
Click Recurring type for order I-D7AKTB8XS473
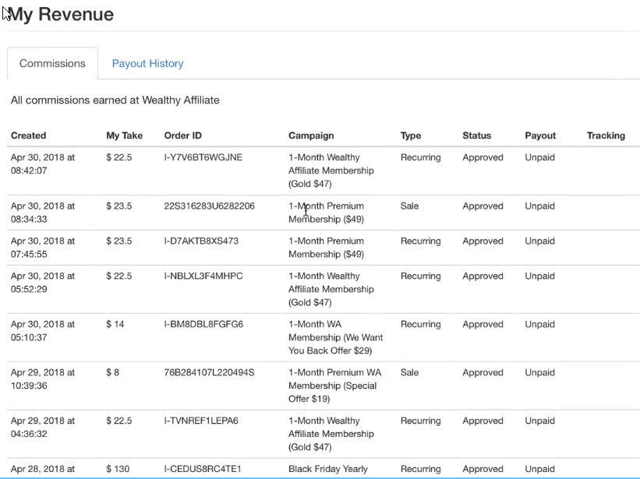[421, 241]
